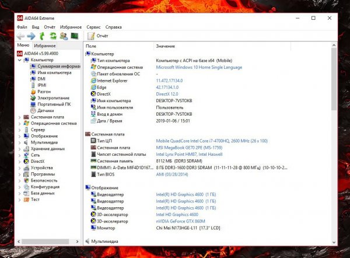This screenshot has height=258, width=350.
Task: Expand the Отображение tree node
Action: tap(20, 136)
